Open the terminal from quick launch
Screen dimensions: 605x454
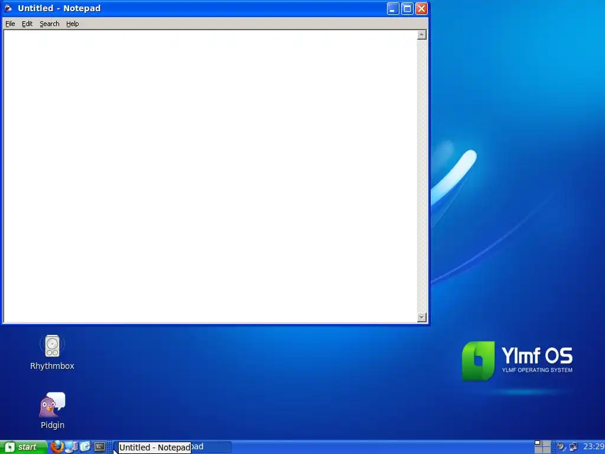click(x=100, y=447)
